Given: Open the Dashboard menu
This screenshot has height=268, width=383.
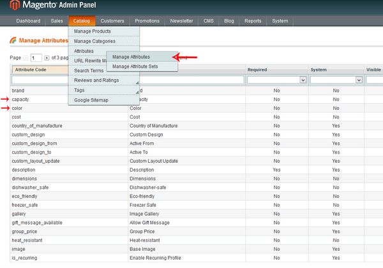Looking at the screenshot, I should pyautogui.click(x=28, y=21).
